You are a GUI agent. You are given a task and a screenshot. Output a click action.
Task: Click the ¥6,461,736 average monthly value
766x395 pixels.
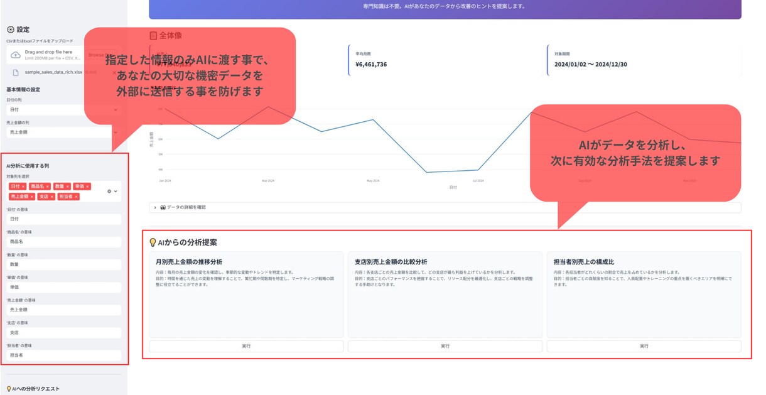(x=371, y=64)
